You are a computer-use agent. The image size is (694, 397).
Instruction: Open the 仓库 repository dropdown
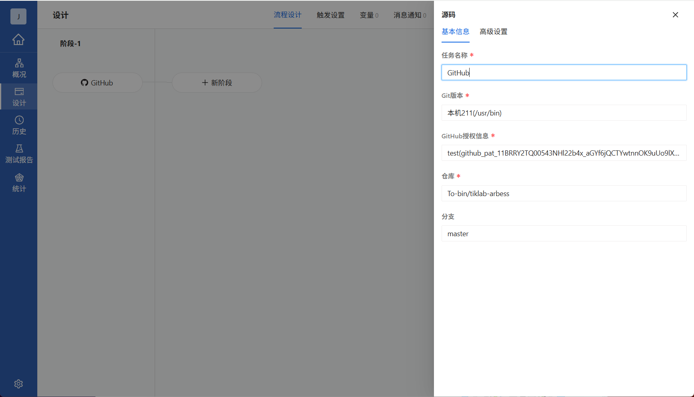(563, 193)
